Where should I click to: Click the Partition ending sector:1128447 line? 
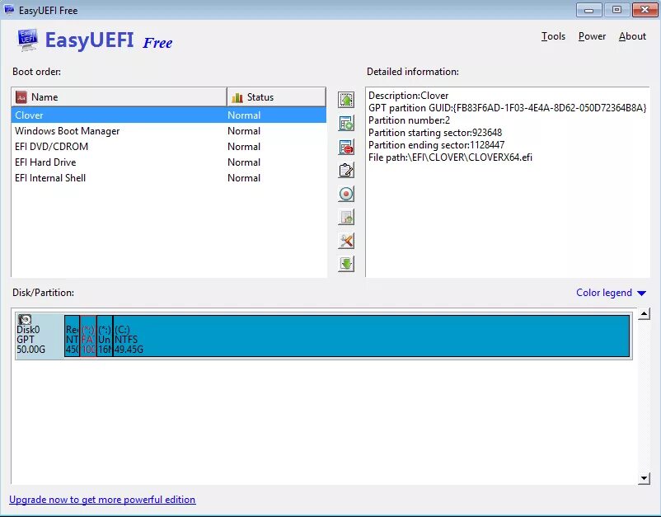[436, 145]
